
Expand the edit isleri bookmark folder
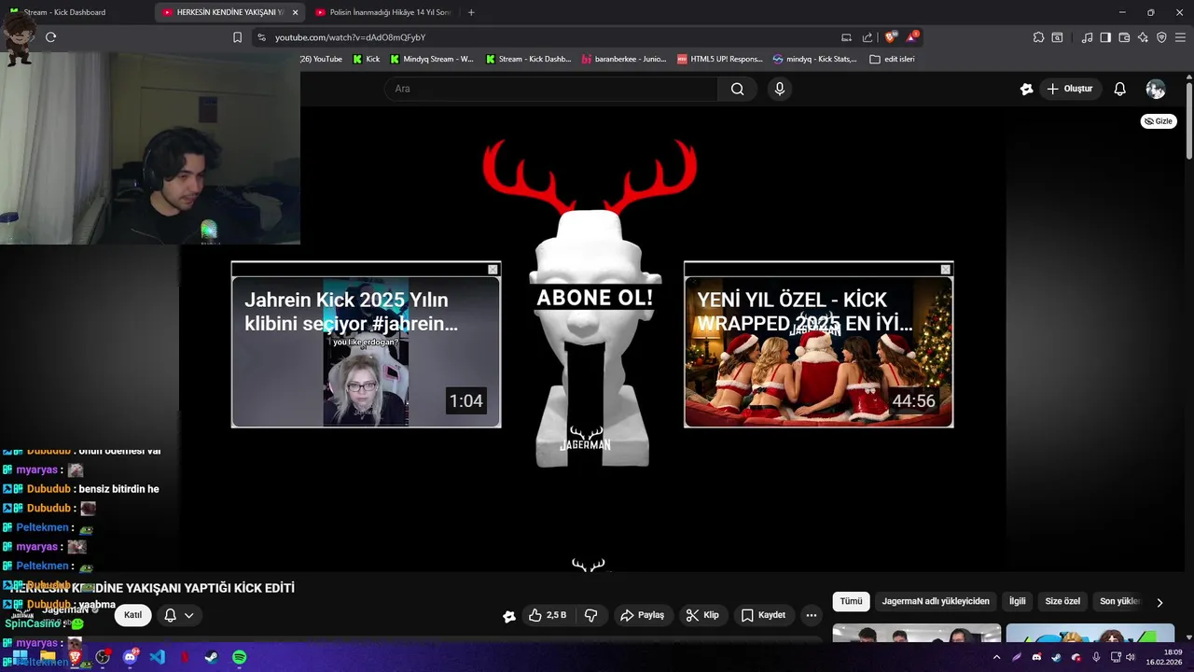[892, 59]
